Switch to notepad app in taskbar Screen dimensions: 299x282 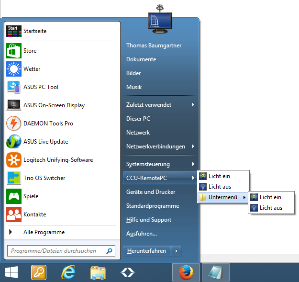[215, 272]
